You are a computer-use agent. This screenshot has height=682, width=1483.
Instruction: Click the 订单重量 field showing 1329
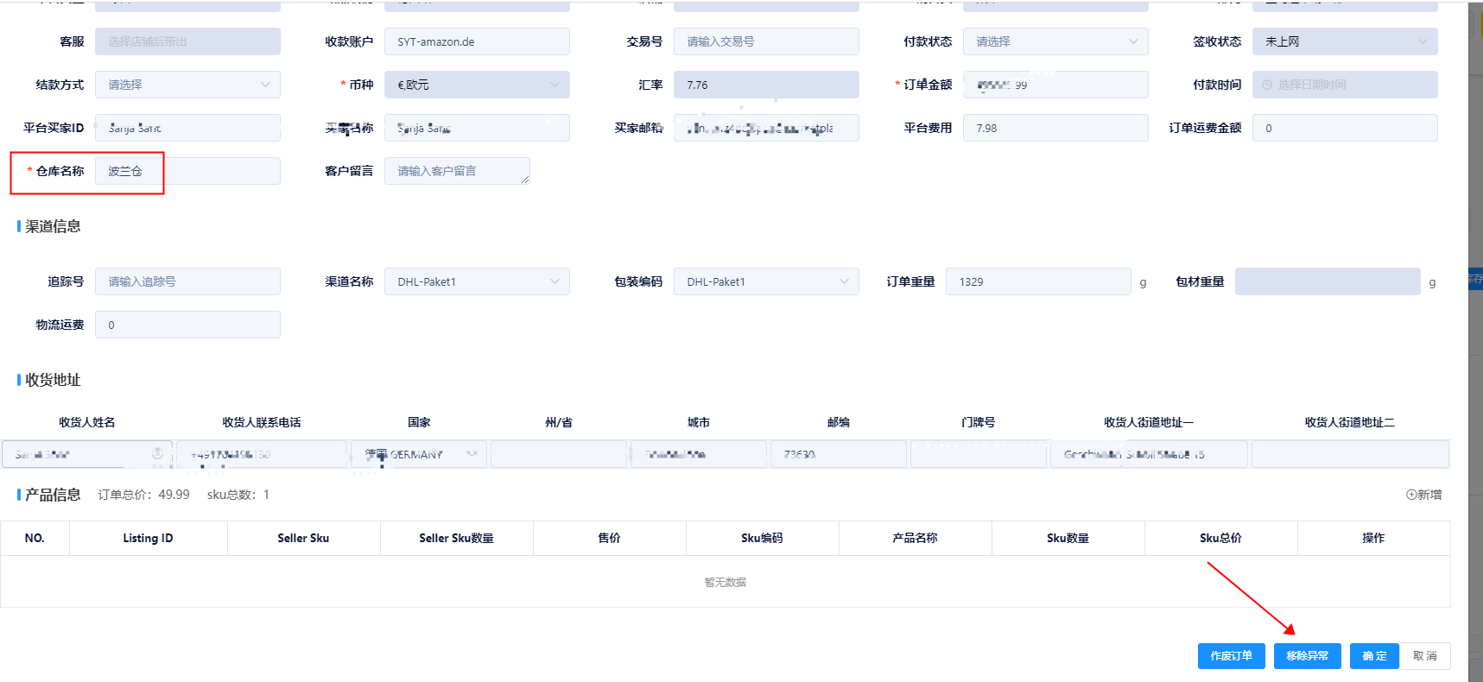point(1037,281)
